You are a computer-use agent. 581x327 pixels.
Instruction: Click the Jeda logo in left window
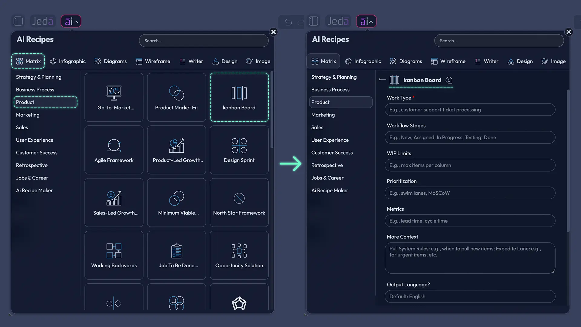coord(43,21)
